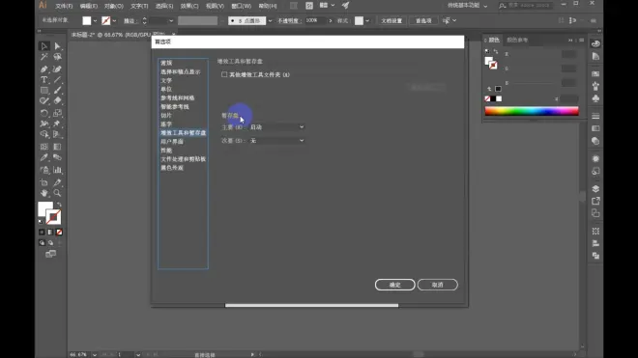The image size is (638, 358).
Task: Select the Rotate tool
Action: pyautogui.click(x=43, y=113)
